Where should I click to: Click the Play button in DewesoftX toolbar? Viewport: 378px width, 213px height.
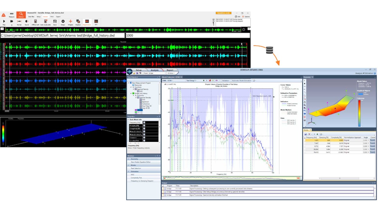(4, 22)
